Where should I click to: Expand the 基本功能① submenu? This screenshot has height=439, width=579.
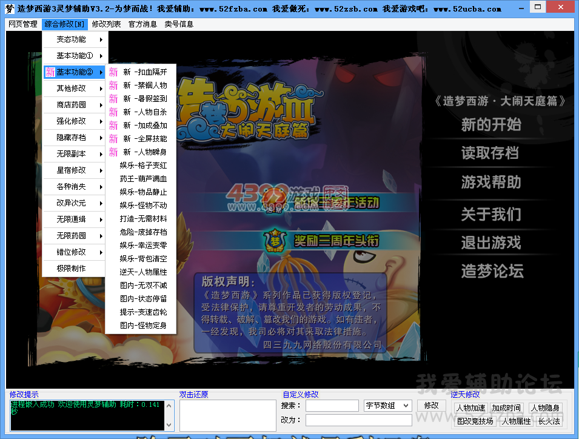point(75,56)
